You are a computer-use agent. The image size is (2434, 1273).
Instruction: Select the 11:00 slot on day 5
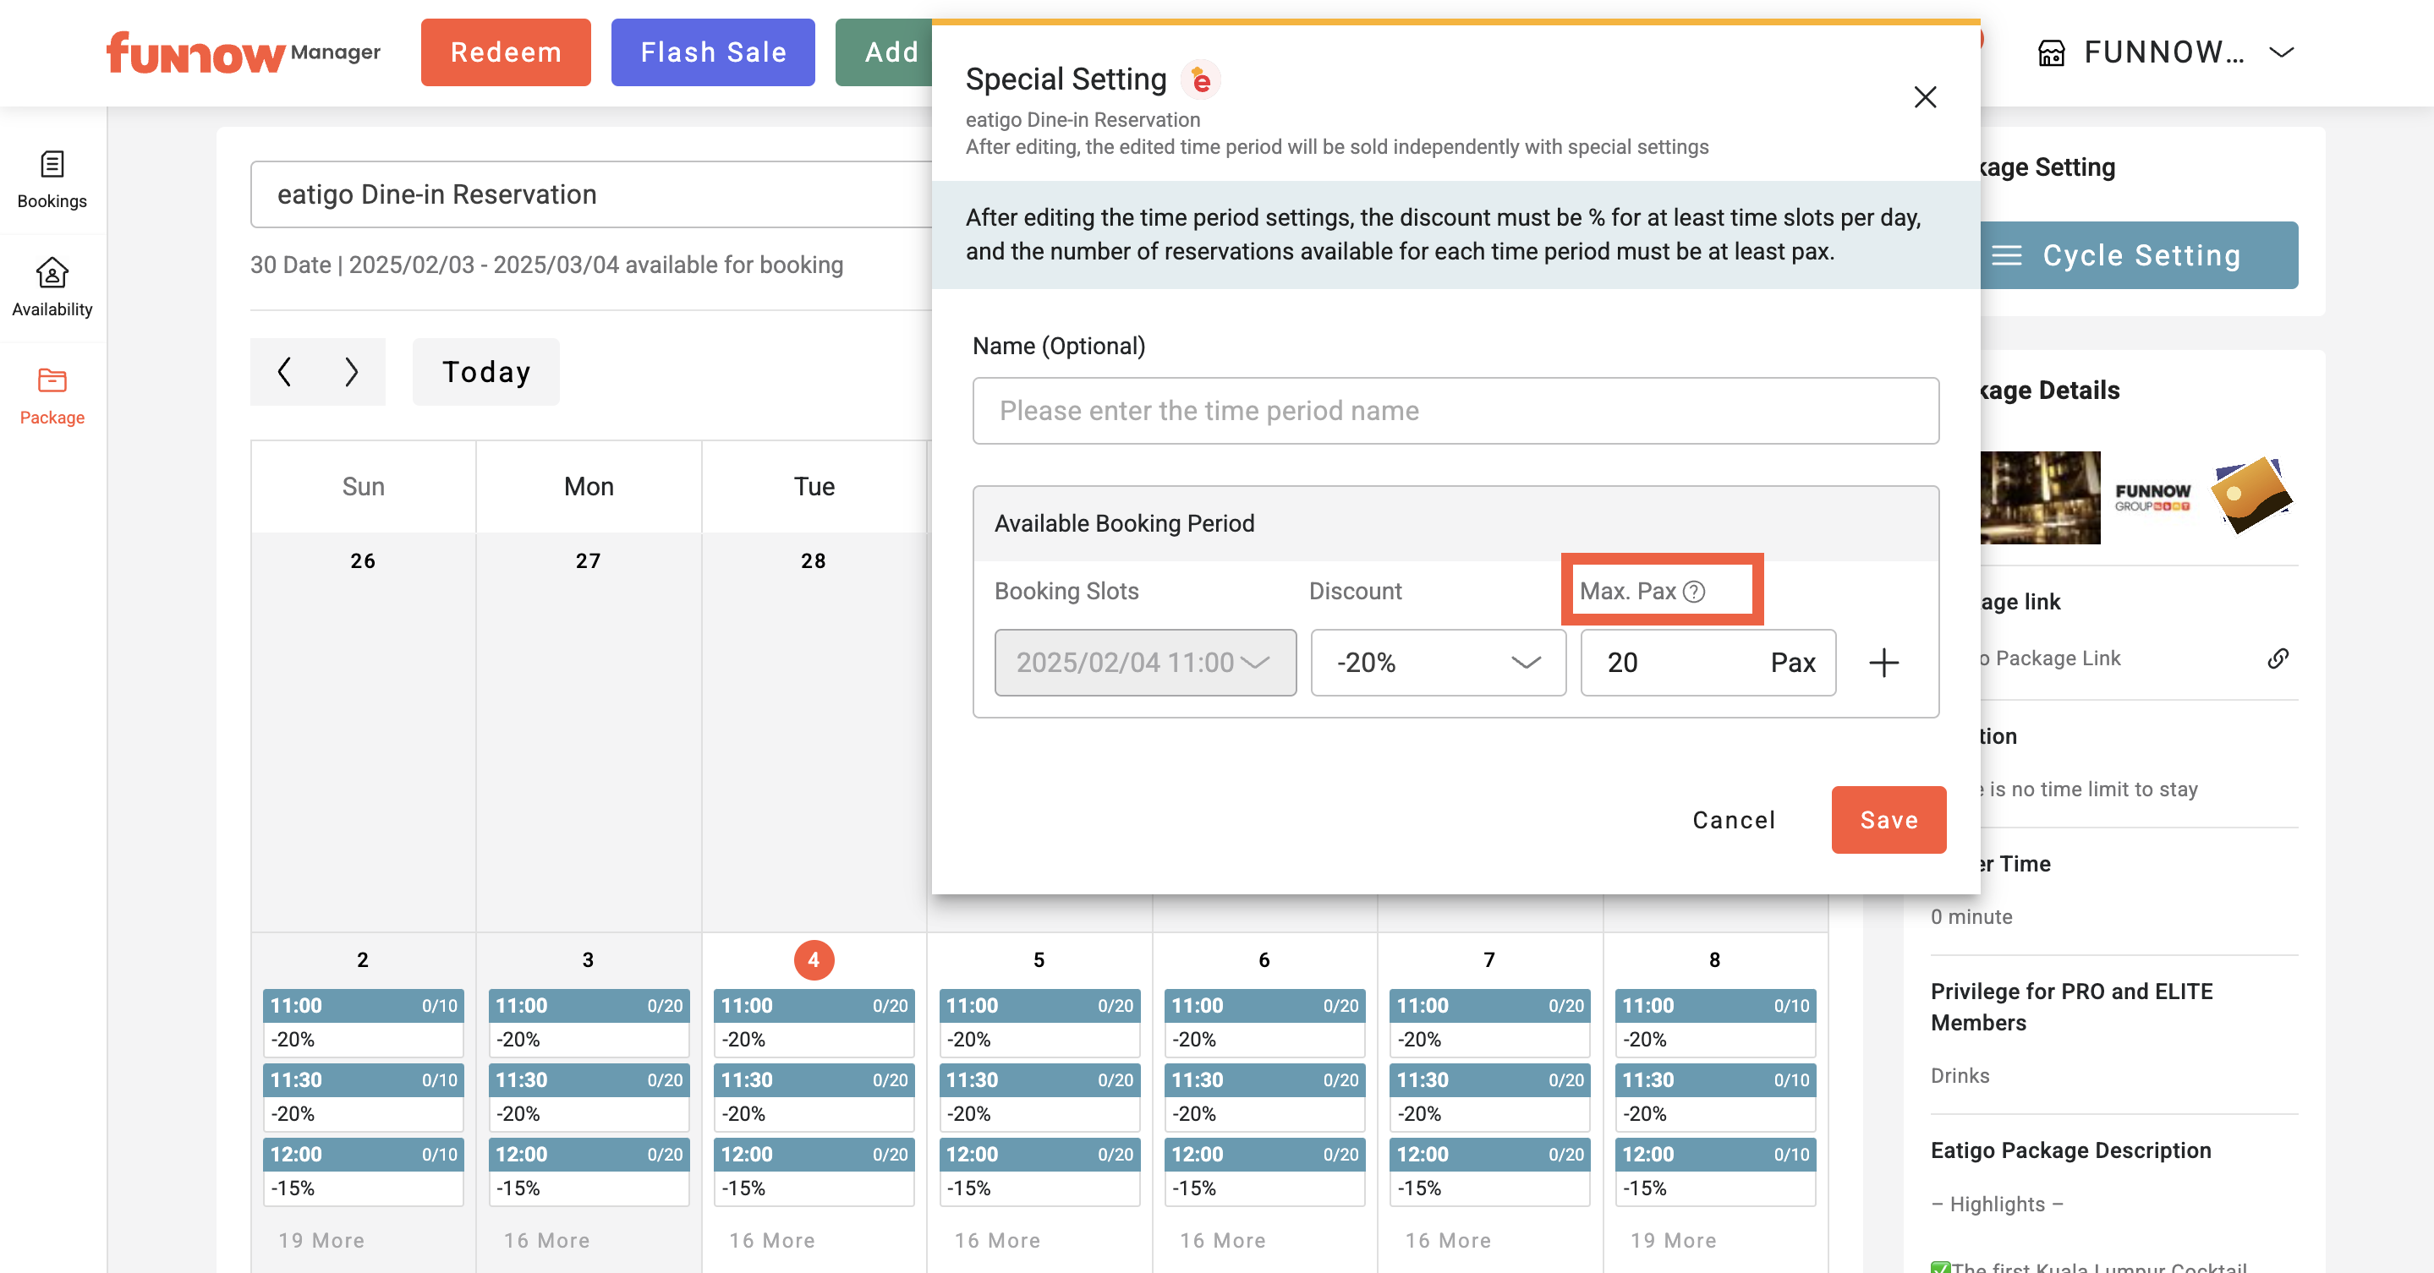pyautogui.click(x=1039, y=1023)
